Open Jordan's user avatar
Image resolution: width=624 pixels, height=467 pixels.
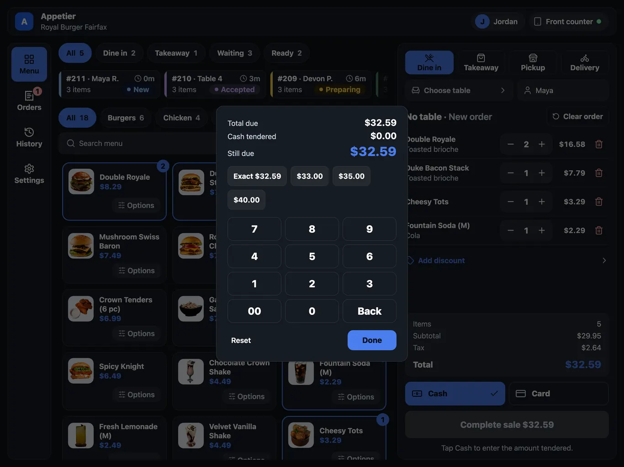point(482,21)
